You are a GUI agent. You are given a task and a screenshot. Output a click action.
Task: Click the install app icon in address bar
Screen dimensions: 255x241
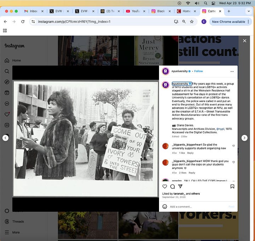(x=176, y=22)
